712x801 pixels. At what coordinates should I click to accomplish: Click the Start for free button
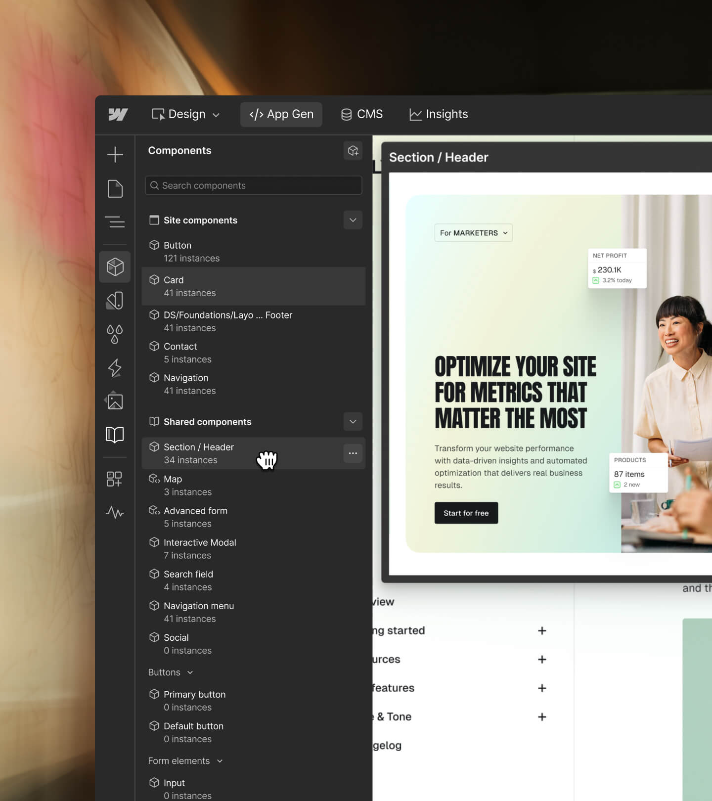466,513
